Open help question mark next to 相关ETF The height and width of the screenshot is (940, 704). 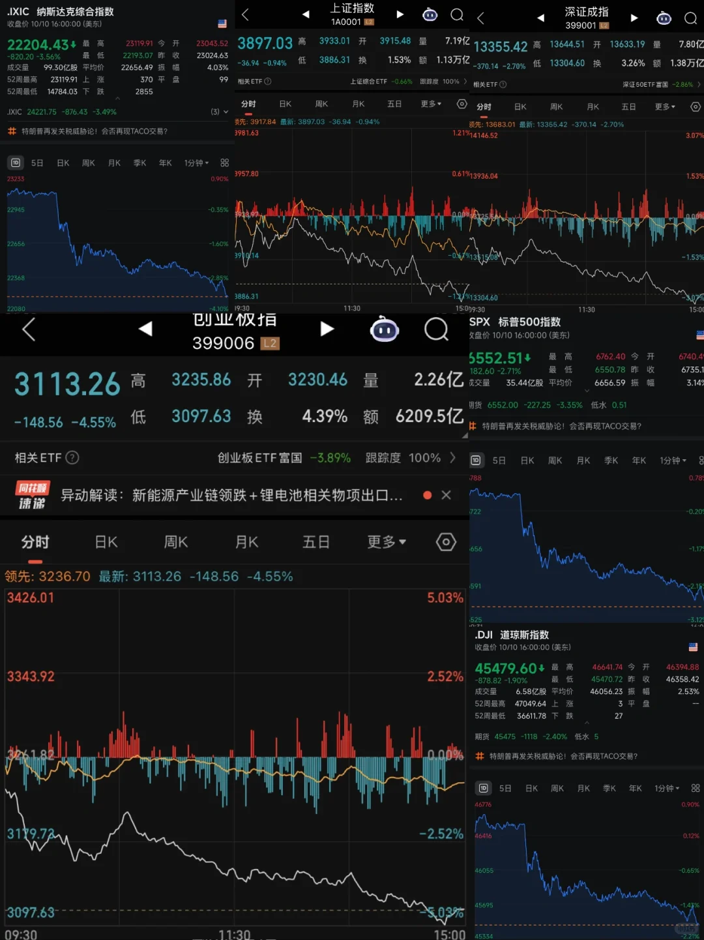[x=72, y=458]
